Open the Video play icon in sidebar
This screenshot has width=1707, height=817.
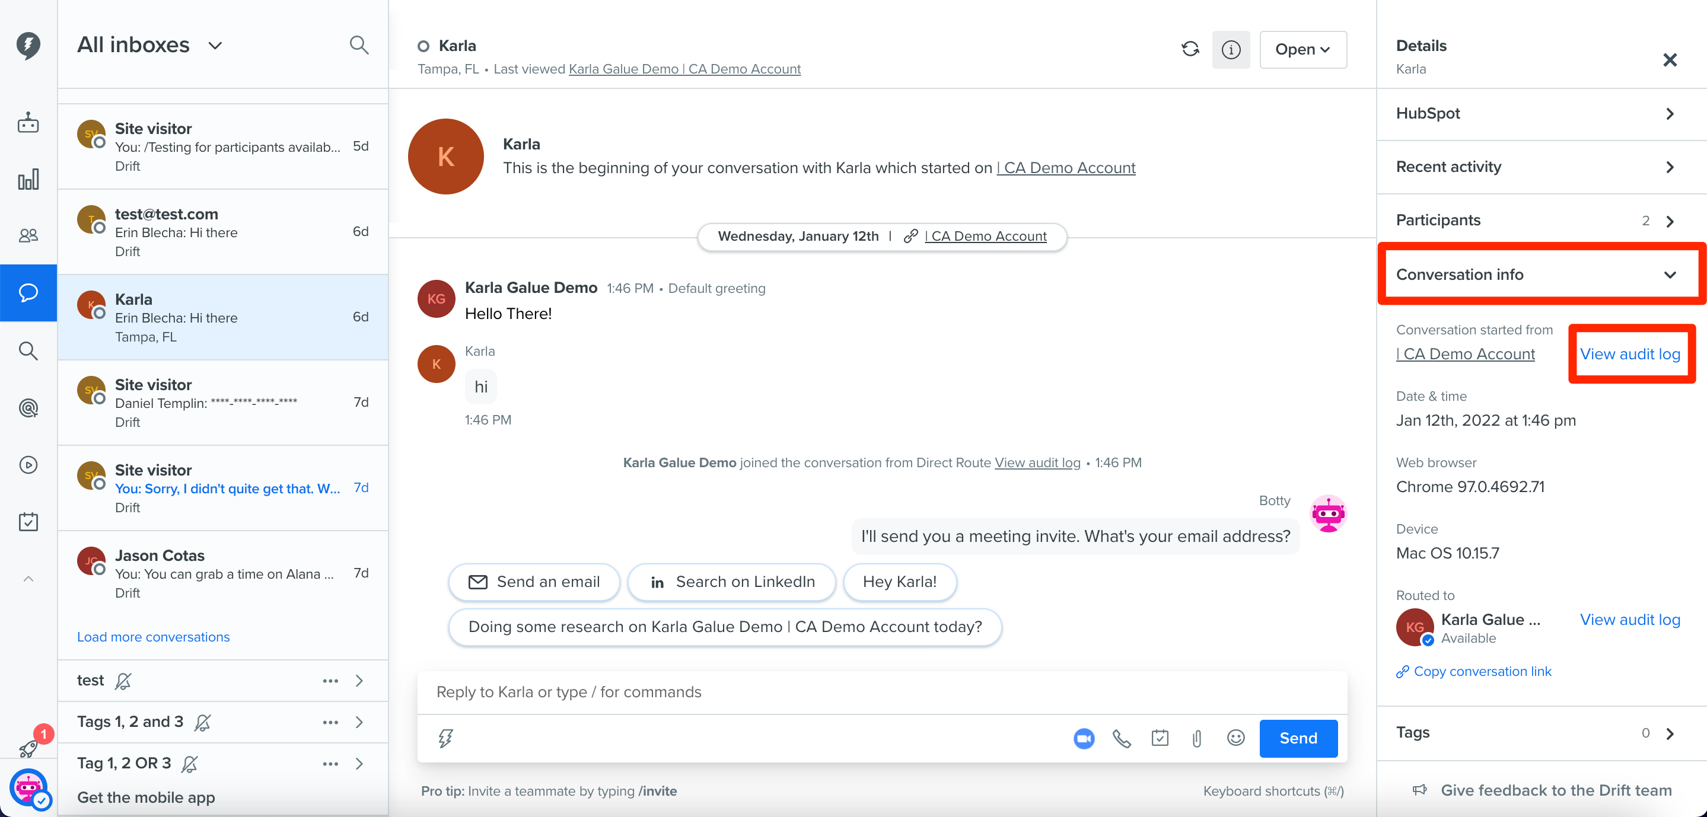(28, 464)
